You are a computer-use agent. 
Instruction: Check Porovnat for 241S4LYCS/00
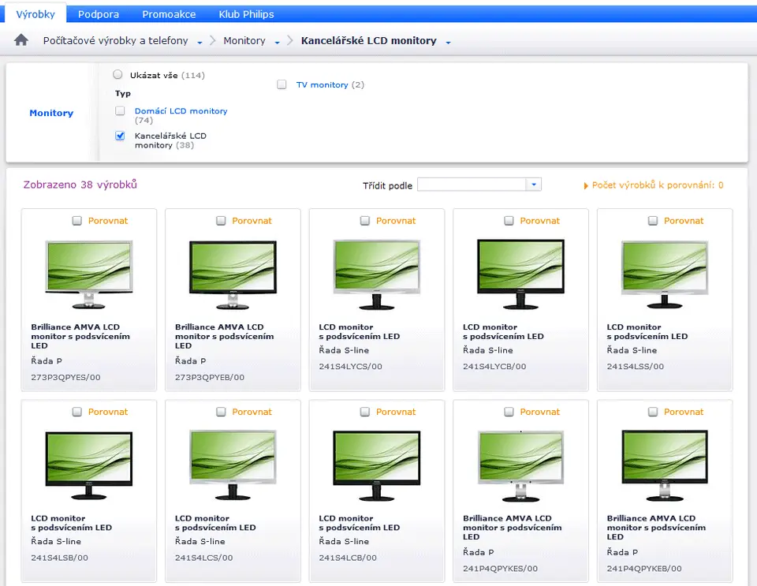[x=364, y=221]
